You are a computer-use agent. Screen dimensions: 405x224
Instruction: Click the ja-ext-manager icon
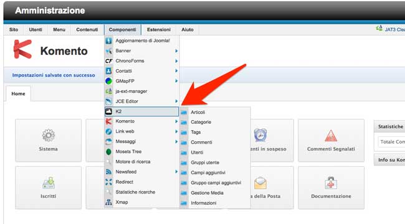tap(109, 91)
